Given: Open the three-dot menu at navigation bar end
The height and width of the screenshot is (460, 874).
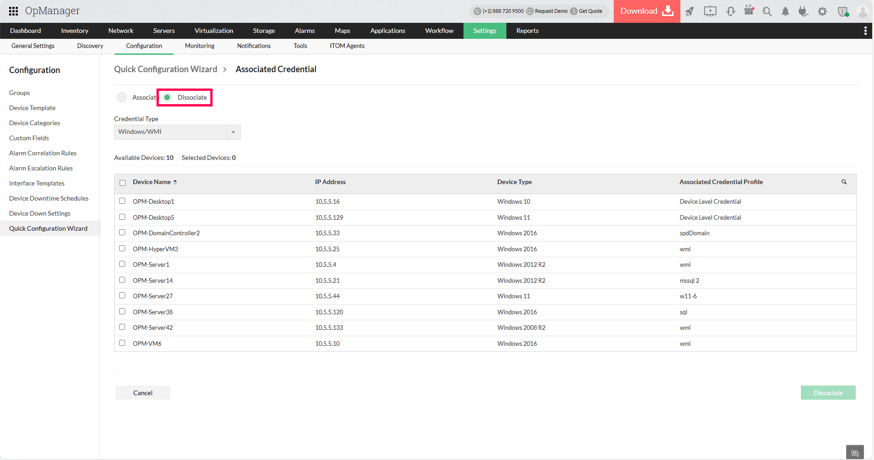Looking at the screenshot, I should tap(865, 31).
